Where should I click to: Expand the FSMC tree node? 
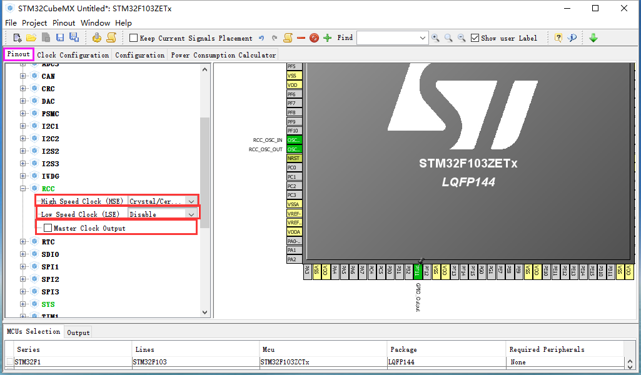coord(23,114)
